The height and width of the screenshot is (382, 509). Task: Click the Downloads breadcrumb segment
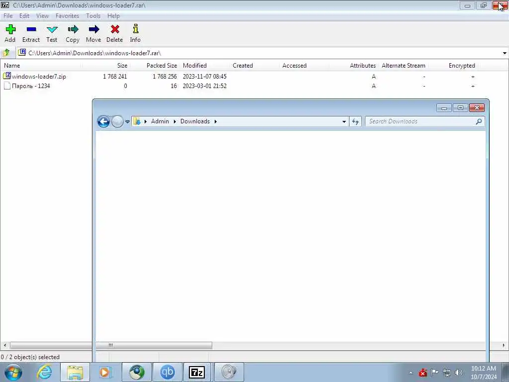click(x=195, y=121)
